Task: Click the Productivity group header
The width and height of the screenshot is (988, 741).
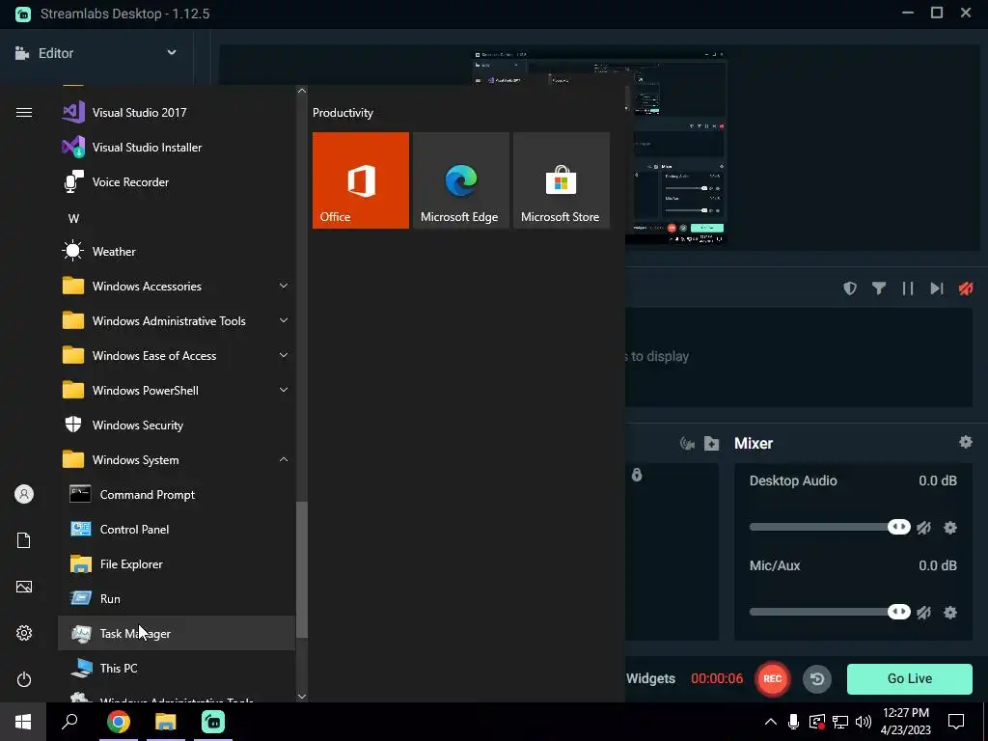Action: point(343,113)
